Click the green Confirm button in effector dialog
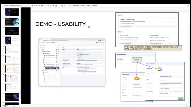This screenshot has width=191, height=107. coord(181,98)
